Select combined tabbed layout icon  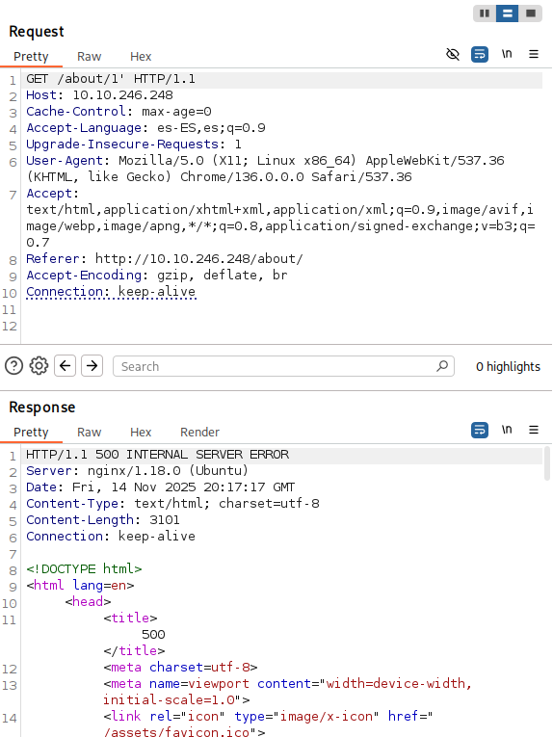tap(531, 13)
